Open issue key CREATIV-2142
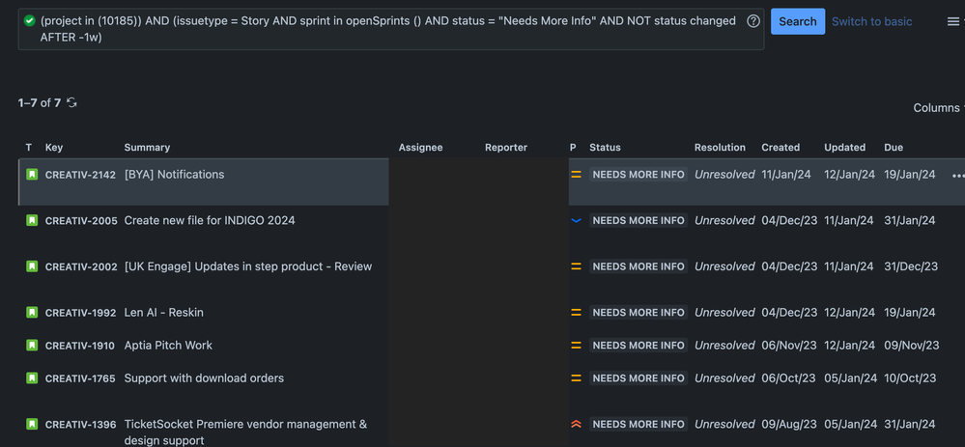Viewport: 965px width, 447px height. (x=80, y=175)
